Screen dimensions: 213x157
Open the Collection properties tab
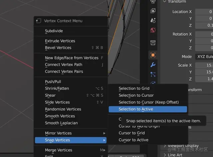coord(153,43)
